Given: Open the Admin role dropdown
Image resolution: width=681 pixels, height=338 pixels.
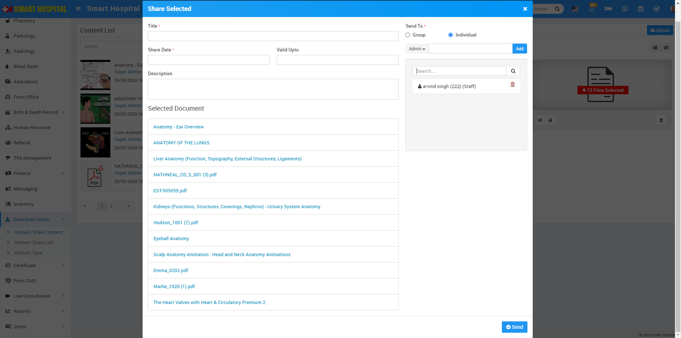Looking at the screenshot, I should [x=417, y=49].
